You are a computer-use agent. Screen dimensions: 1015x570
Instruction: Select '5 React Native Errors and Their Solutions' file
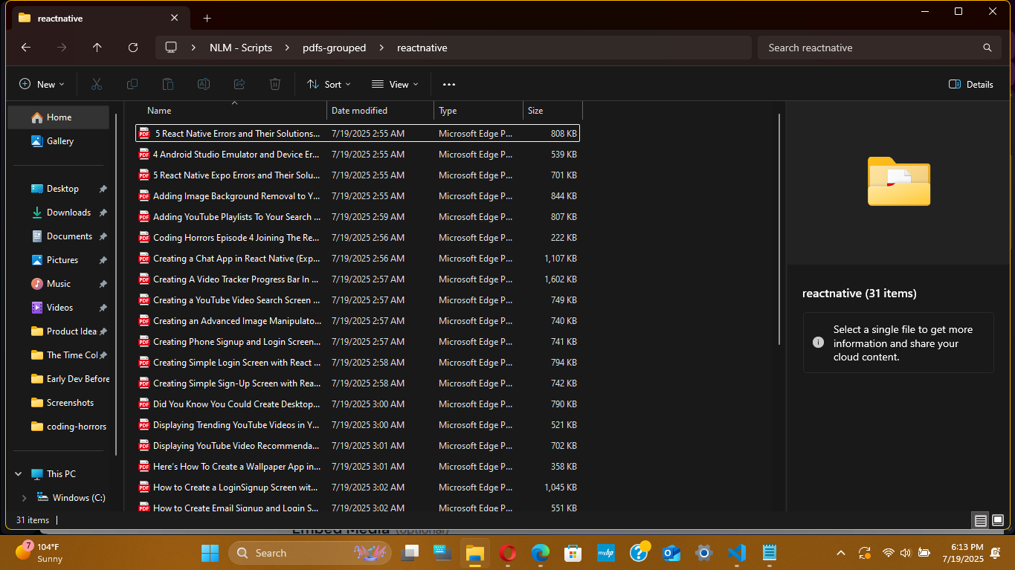(x=357, y=134)
